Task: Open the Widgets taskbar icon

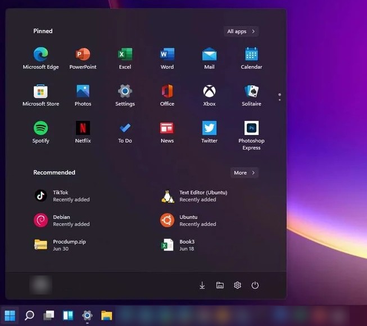Action: coord(68,315)
